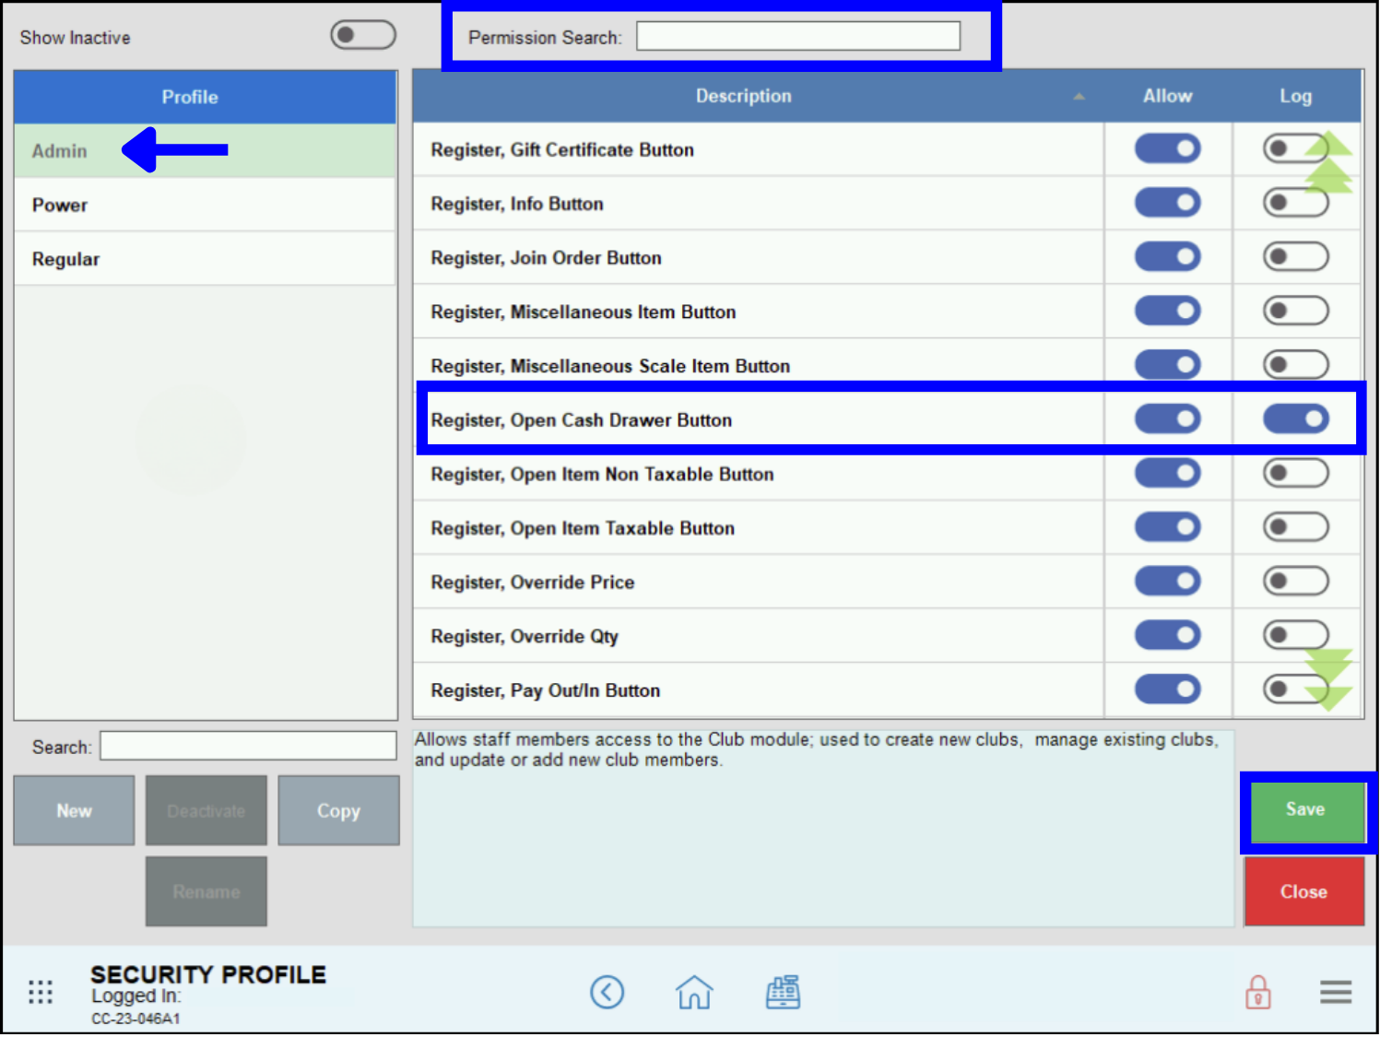The image size is (1380, 1037).
Task: Disable Allow for Miscellaneous Scale Item Button
Action: 1167,364
